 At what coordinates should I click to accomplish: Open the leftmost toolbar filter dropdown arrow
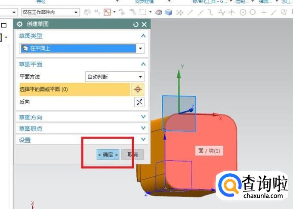tap(14, 12)
